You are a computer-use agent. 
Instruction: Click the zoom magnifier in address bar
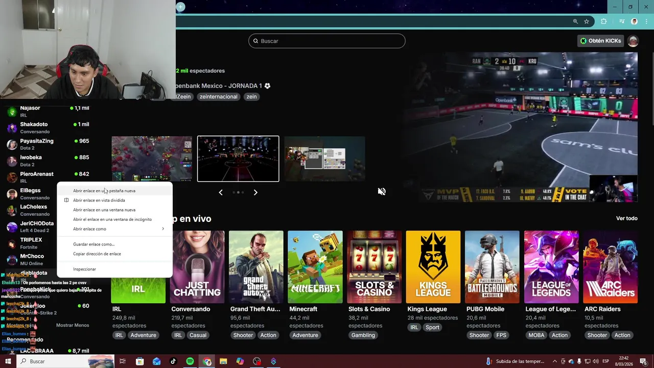pos(575,21)
